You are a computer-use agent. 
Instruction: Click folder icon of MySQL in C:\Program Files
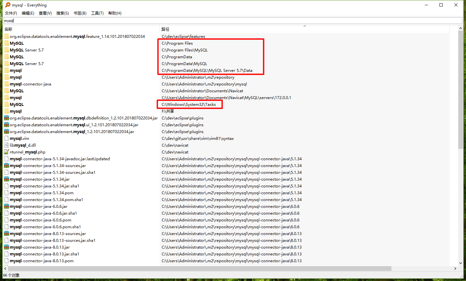click(x=6, y=43)
